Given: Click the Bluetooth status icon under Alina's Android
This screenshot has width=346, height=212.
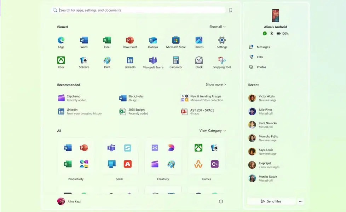Looking at the screenshot, I should 272,34.
